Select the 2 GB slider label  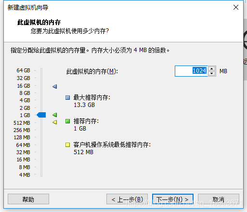click(x=25, y=108)
